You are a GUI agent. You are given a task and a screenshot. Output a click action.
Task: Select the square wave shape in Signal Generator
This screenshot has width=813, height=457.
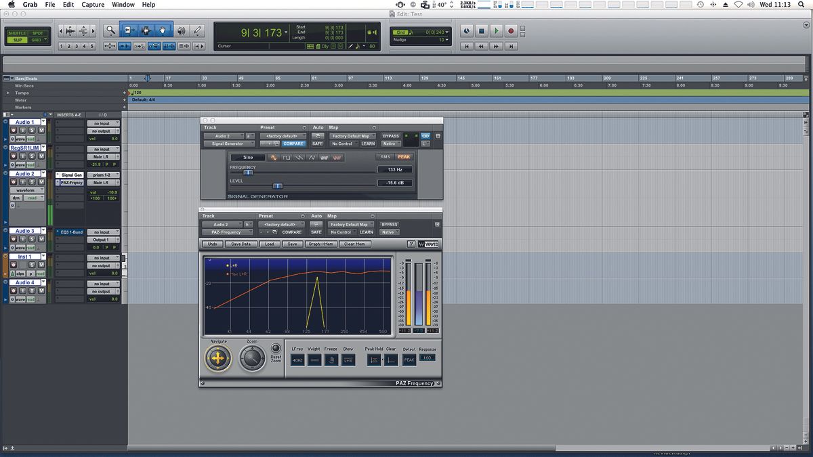[x=287, y=157]
